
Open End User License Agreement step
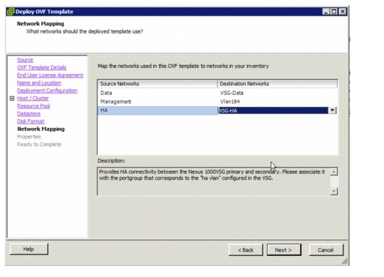point(50,76)
